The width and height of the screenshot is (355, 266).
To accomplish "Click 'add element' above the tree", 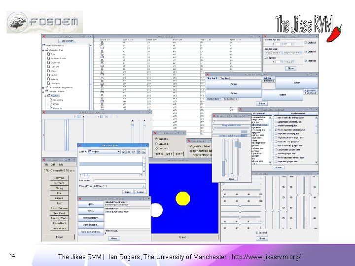I will click(68, 41).
